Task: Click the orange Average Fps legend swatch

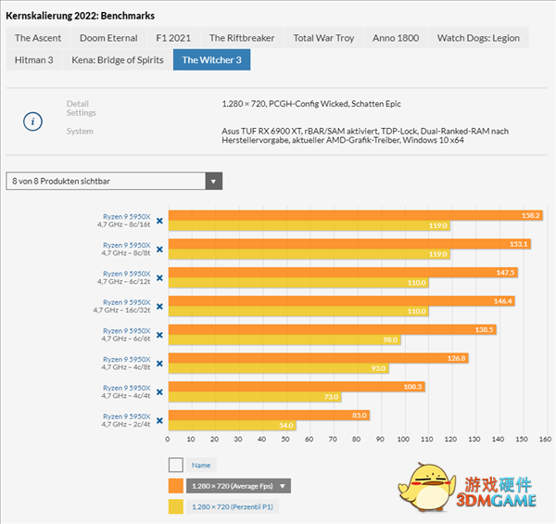Action: (x=176, y=486)
